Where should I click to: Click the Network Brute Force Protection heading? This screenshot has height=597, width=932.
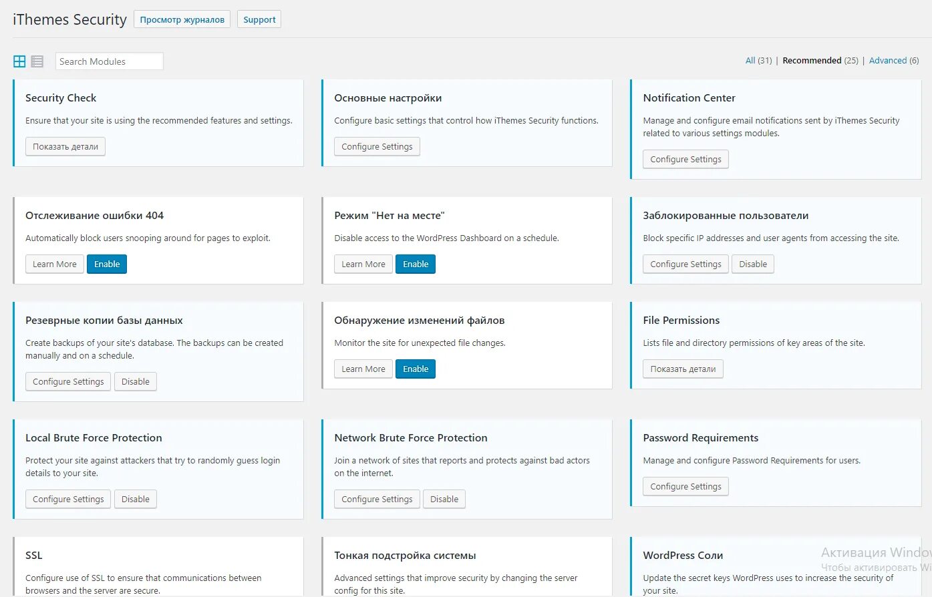(x=411, y=438)
